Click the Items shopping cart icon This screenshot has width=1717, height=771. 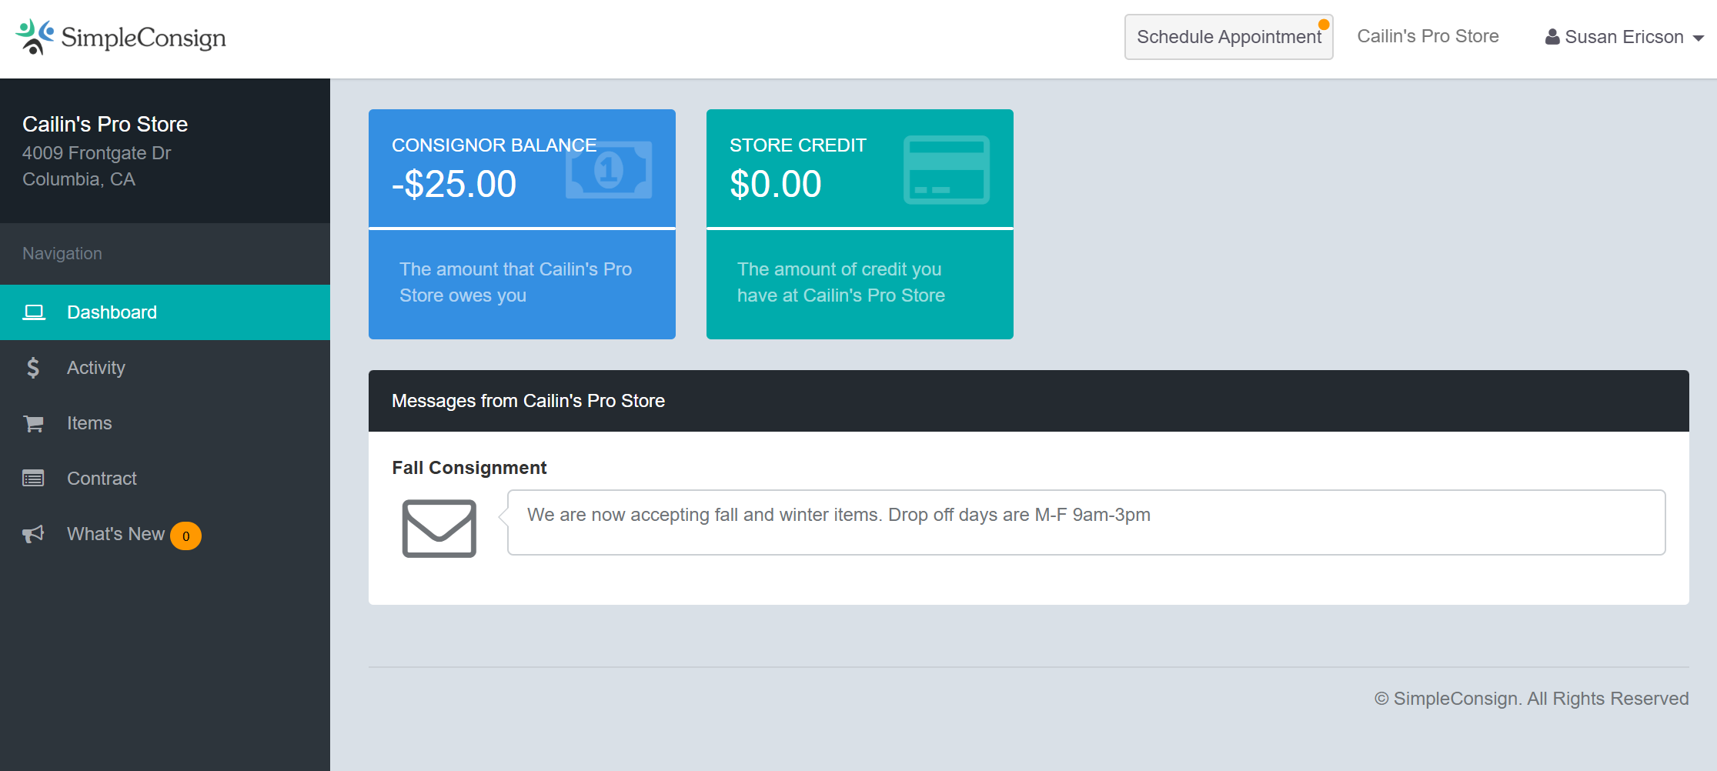click(x=33, y=423)
